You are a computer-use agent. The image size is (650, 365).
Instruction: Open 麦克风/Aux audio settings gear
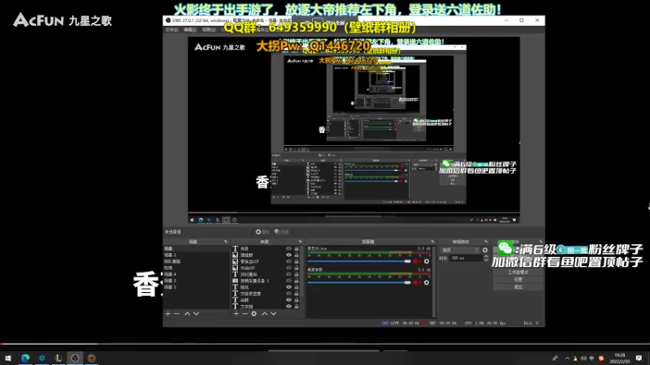click(x=426, y=261)
